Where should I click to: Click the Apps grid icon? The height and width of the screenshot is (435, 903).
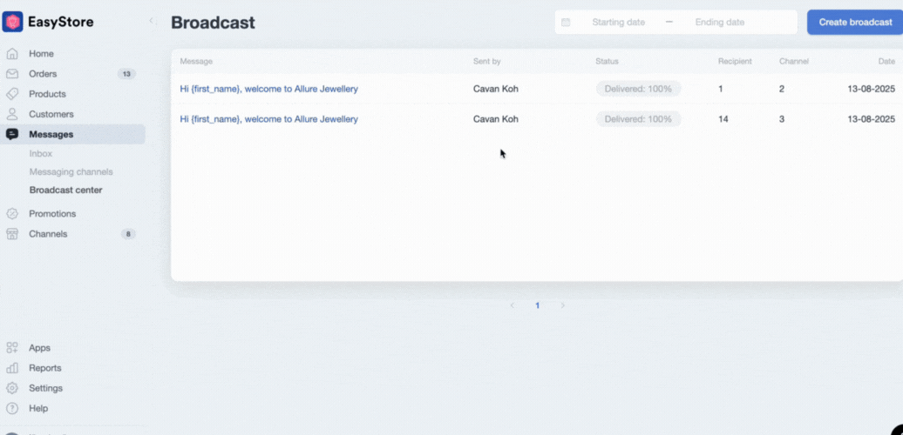pos(12,348)
